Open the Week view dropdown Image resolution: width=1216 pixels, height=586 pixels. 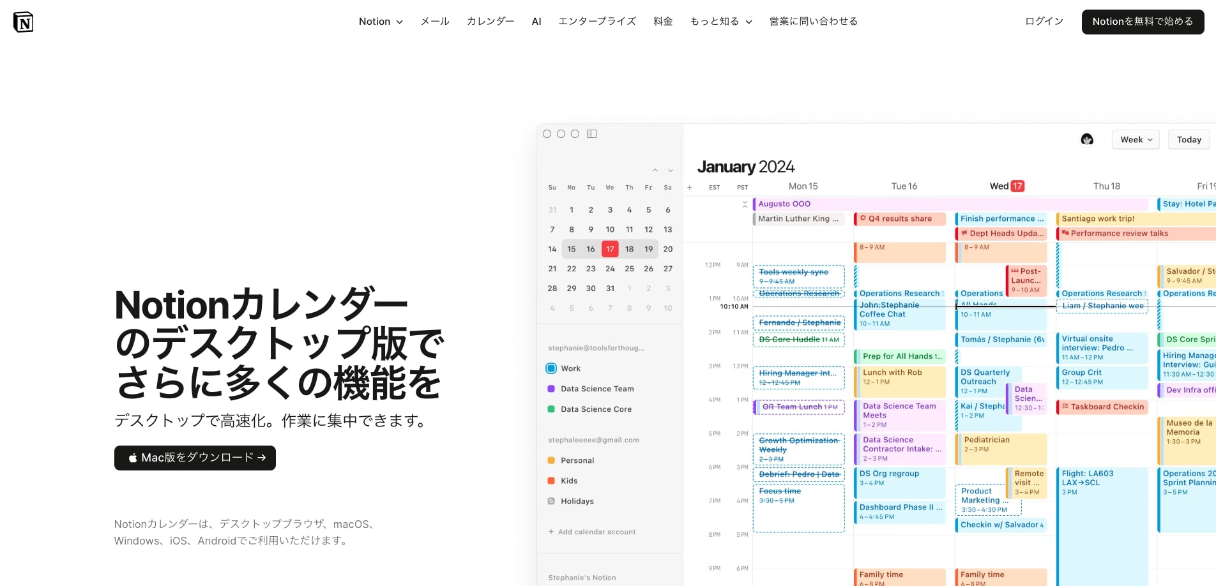(1136, 139)
